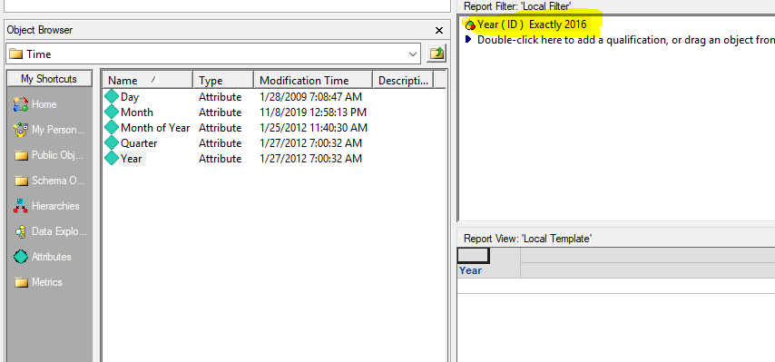Click the add a qualification prompt text
This screenshot has width=775, height=362.
(x=626, y=40)
